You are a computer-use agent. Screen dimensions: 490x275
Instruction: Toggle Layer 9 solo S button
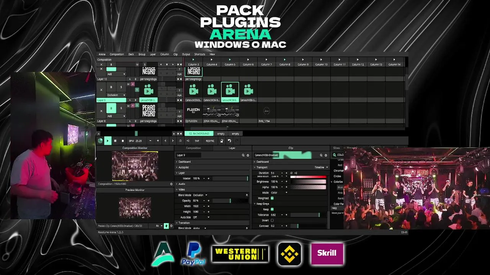[121, 87]
